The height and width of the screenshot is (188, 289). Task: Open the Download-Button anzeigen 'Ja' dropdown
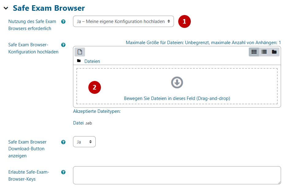click(84, 142)
